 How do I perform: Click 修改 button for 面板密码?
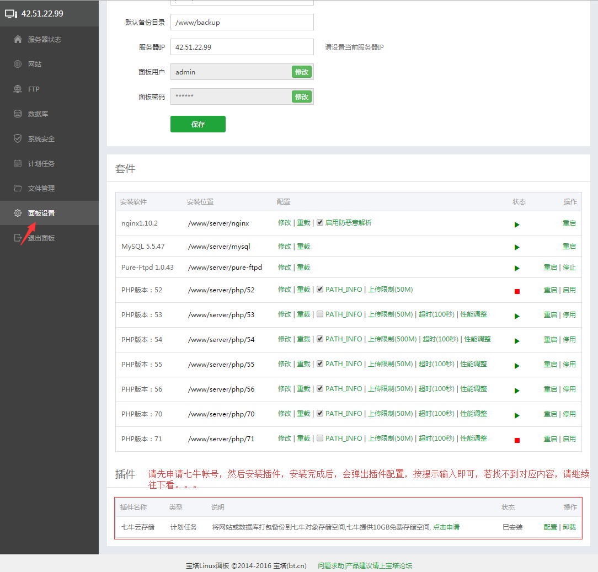click(x=302, y=97)
